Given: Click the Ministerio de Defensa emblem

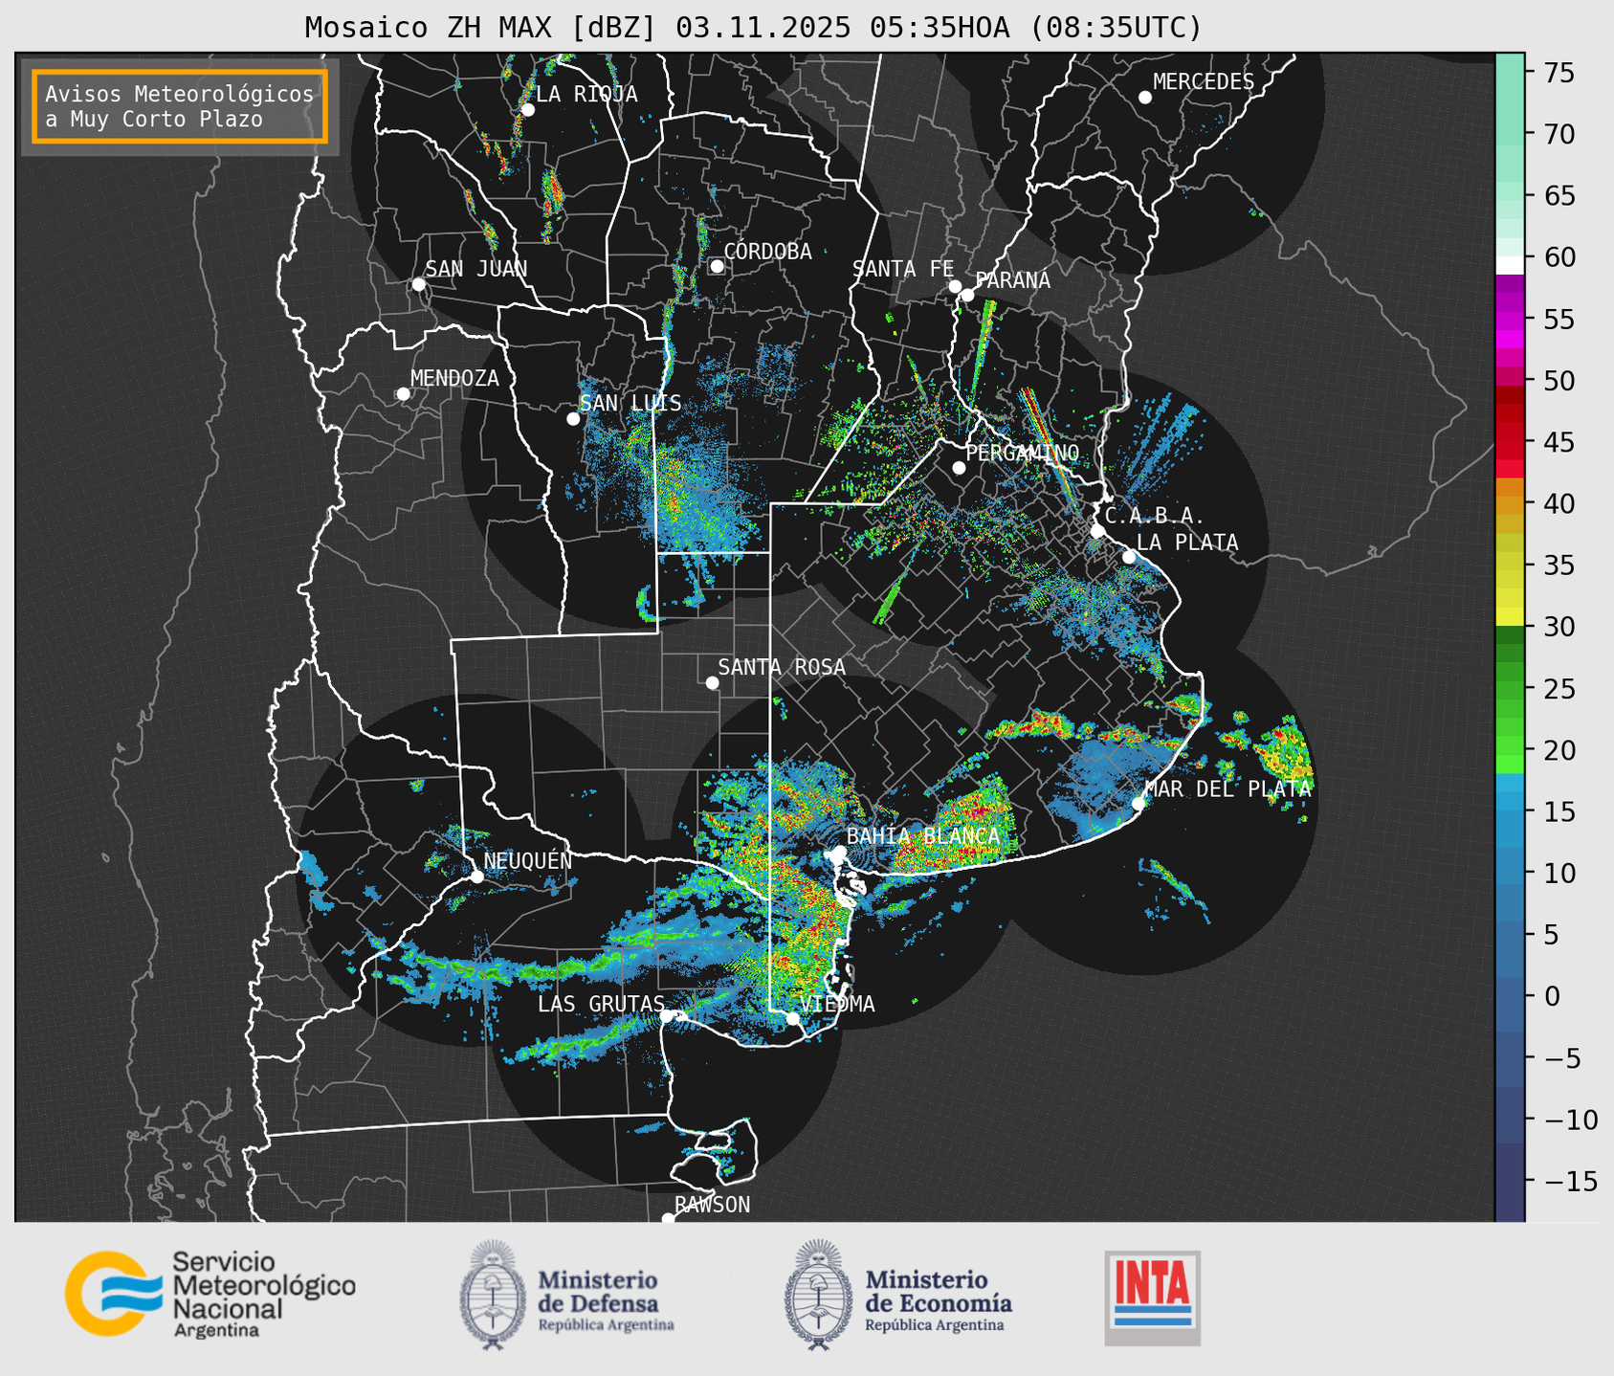Looking at the screenshot, I should point(493,1295).
